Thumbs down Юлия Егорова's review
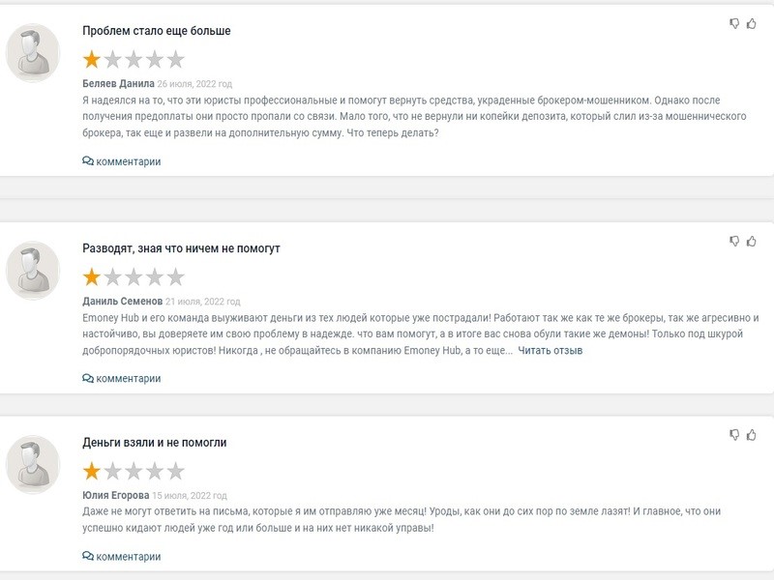Image resolution: width=774 pixels, height=580 pixels. coord(735,435)
